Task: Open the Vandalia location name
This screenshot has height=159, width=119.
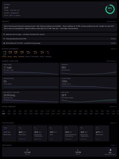Action: tap(7, 5)
